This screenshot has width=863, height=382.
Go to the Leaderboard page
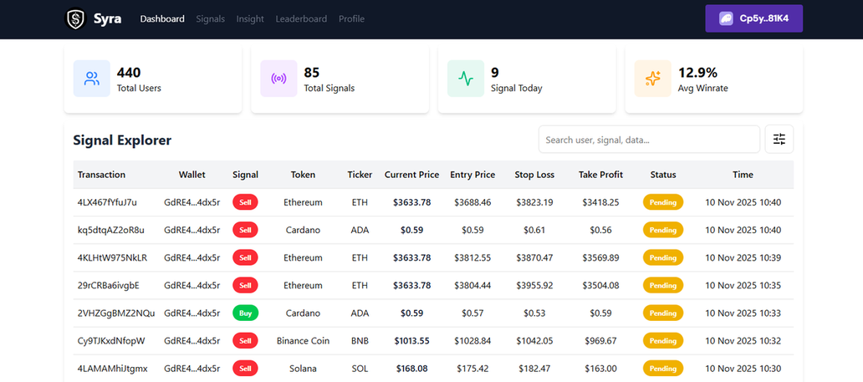(x=301, y=19)
